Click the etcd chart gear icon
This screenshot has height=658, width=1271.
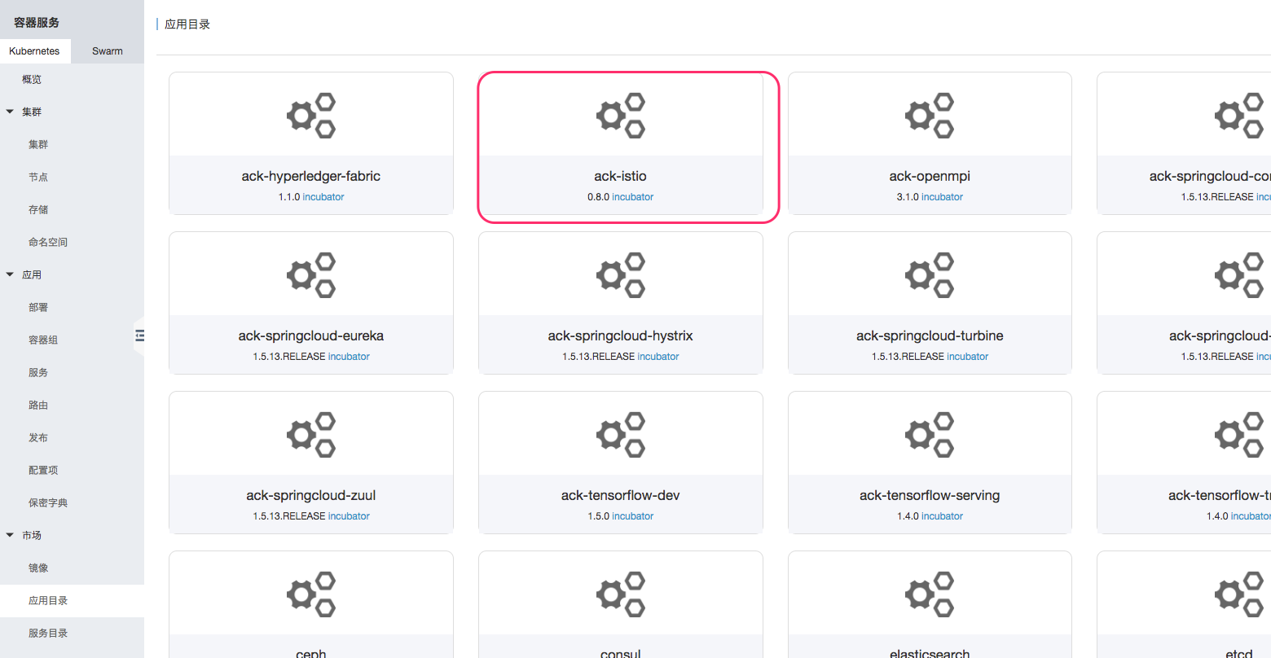(1239, 594)
